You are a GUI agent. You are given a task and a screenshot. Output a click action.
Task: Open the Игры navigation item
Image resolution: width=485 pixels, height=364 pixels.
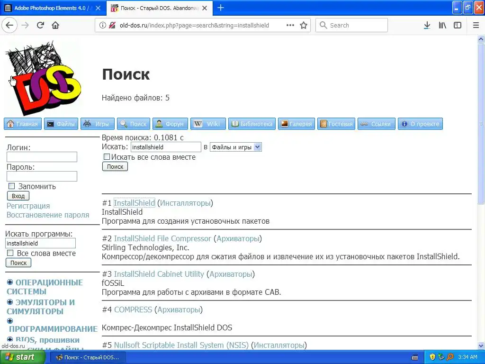coord(98,124)
